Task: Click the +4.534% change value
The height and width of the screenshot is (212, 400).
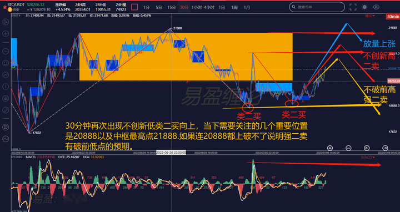Action: [62, 9]
